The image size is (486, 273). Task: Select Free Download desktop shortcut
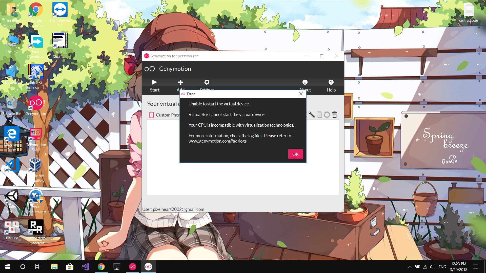coord(36,46)
